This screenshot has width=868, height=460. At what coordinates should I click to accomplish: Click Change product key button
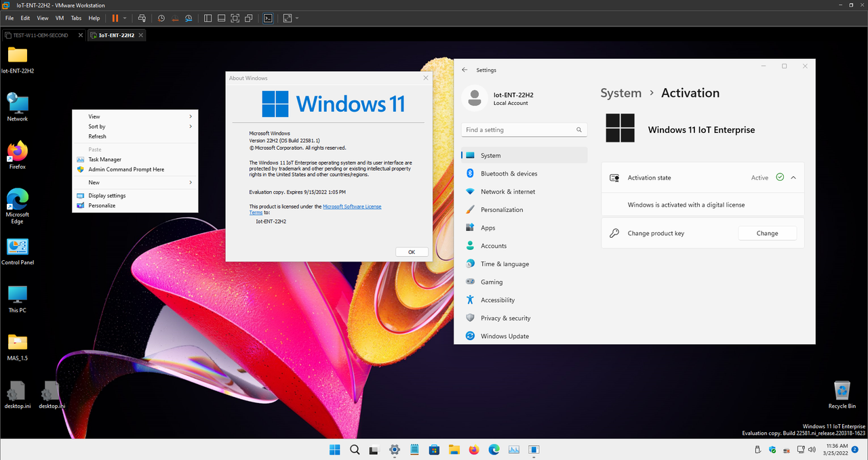[x=767, y=233]
